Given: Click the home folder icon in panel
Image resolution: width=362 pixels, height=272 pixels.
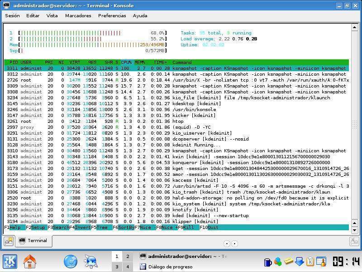Looking at the screenshot, I should [x=30, y=262].
